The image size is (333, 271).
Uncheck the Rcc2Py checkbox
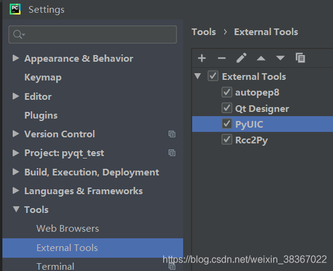coord(227,140)
